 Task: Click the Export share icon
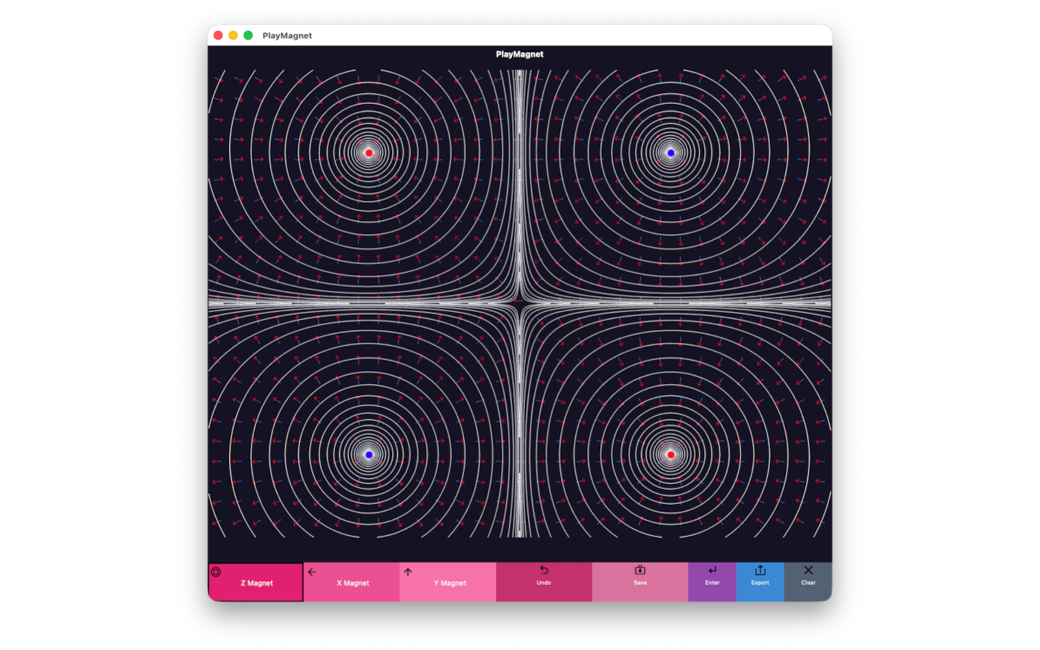tap(760, 570)
